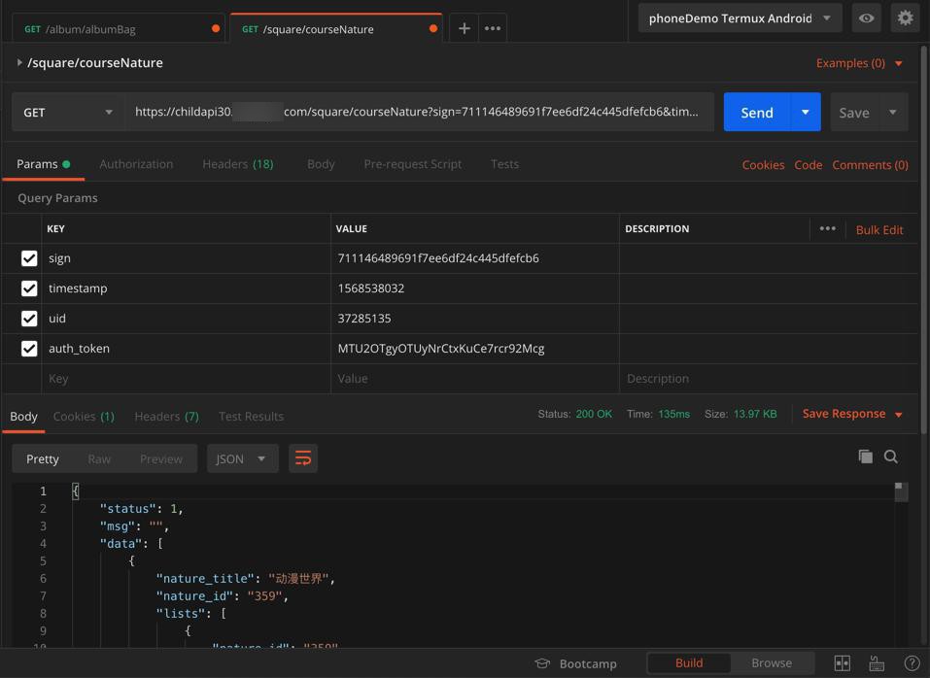This screenshot has height=678, width=930.
Task: Select Pretty response view
Action: tap(43, 459)
